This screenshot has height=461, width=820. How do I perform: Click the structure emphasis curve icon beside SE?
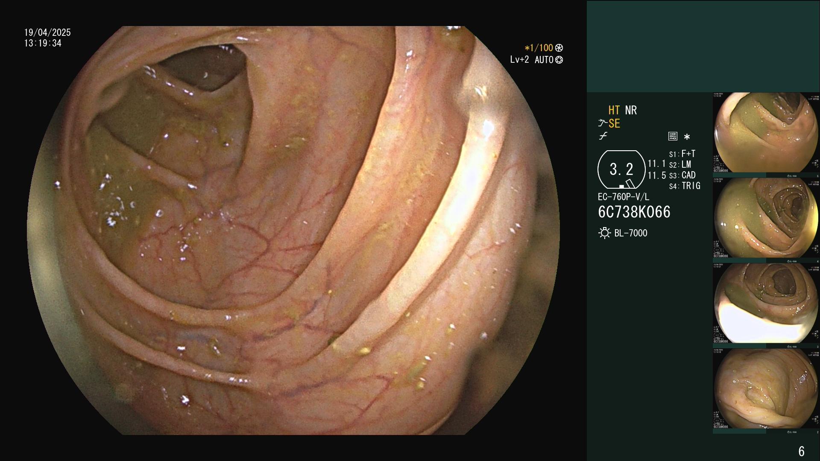(603, 123)
